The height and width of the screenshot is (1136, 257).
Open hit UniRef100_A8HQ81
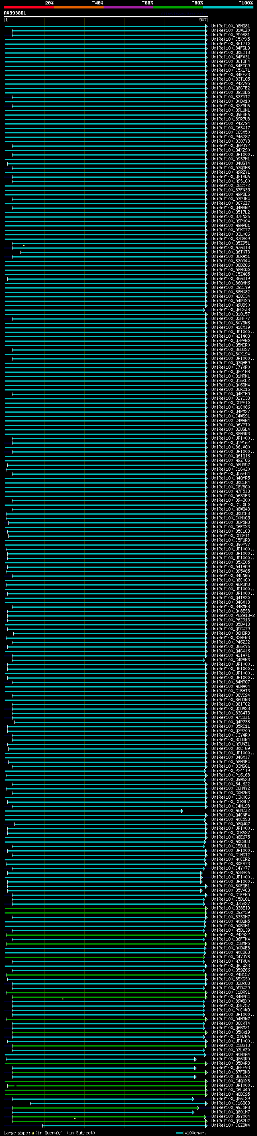pos(230,26)
